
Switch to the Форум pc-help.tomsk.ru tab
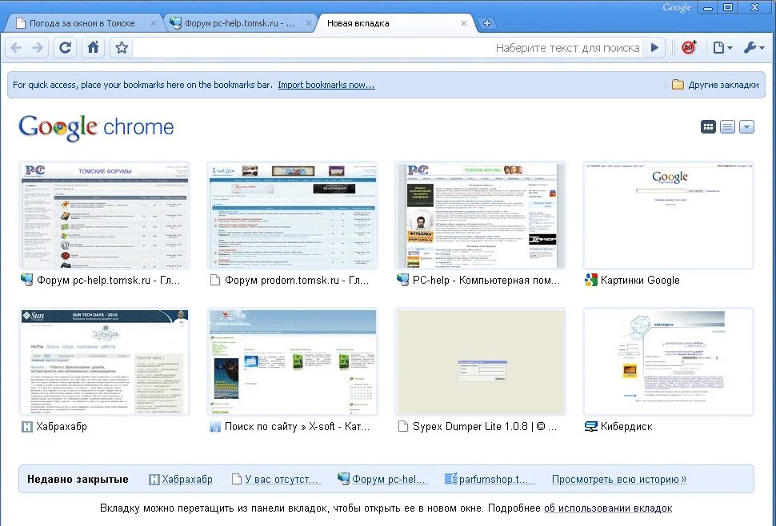point(240,23)
